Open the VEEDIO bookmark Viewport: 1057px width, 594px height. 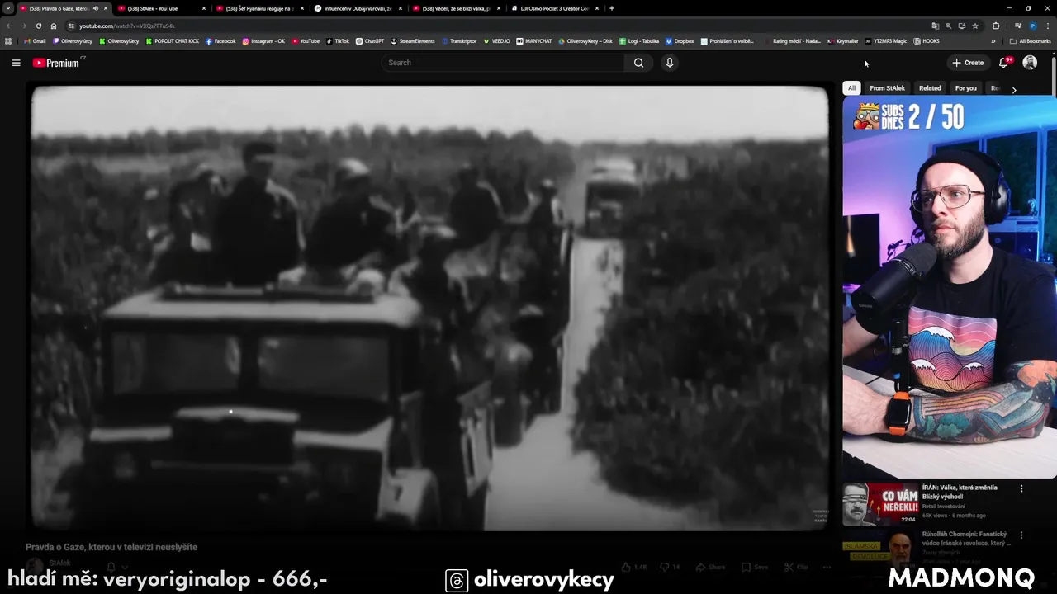497,40
